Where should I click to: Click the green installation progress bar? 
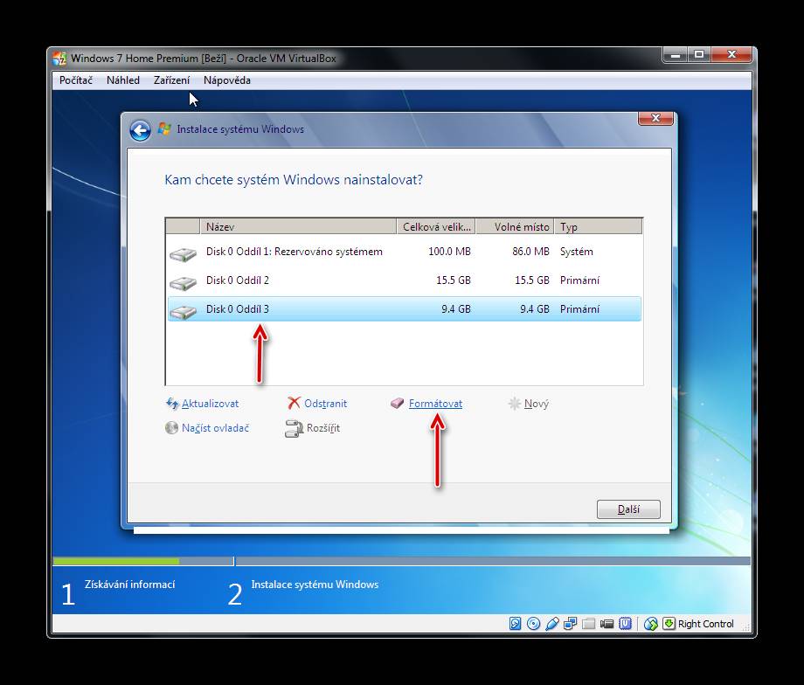116,562
